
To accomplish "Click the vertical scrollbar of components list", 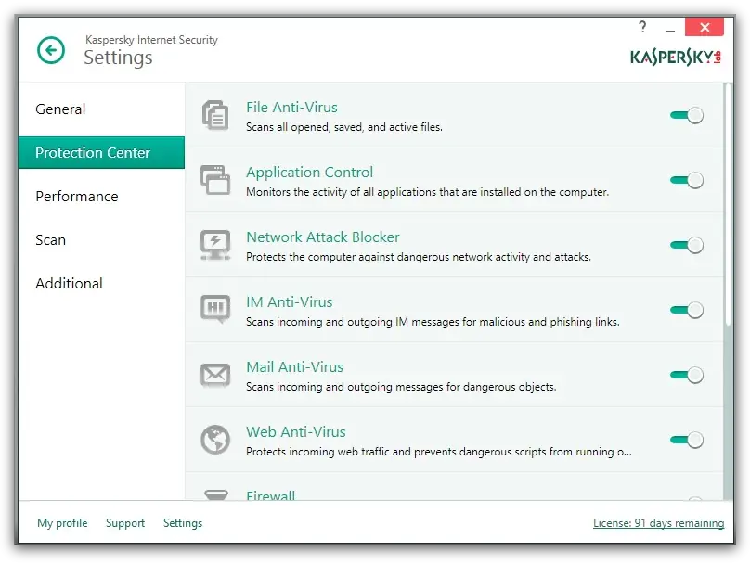I will tap(728, 205).
